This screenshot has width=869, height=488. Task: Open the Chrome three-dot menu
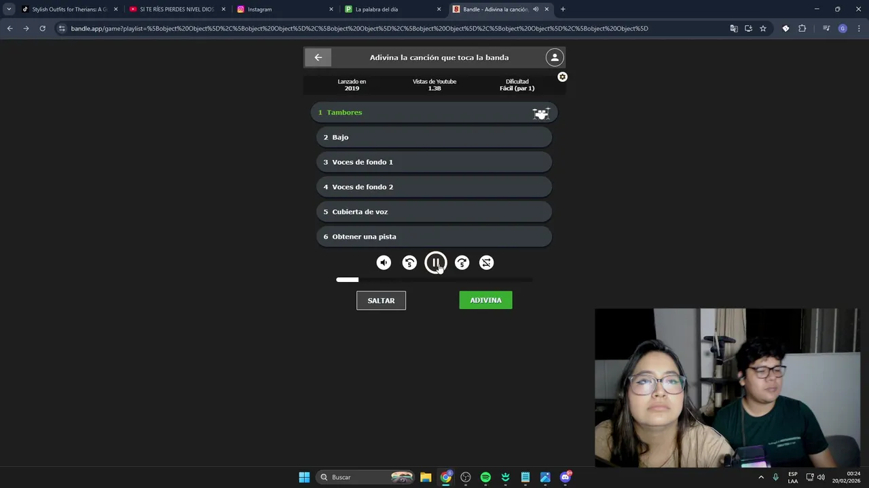tap(859, 28)
